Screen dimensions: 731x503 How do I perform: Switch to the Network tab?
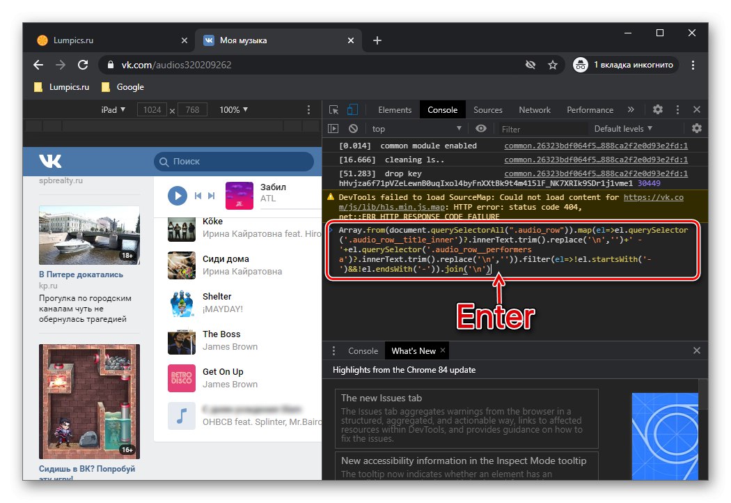535,110
